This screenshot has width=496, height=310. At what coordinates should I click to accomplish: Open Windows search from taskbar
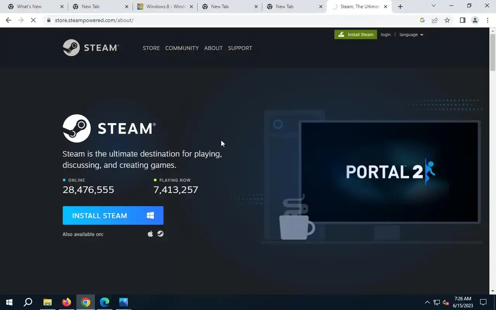pyautogui.click(x=28, y=302)
